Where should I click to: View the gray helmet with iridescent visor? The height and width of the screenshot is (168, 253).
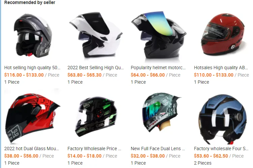tap(159, 116)
